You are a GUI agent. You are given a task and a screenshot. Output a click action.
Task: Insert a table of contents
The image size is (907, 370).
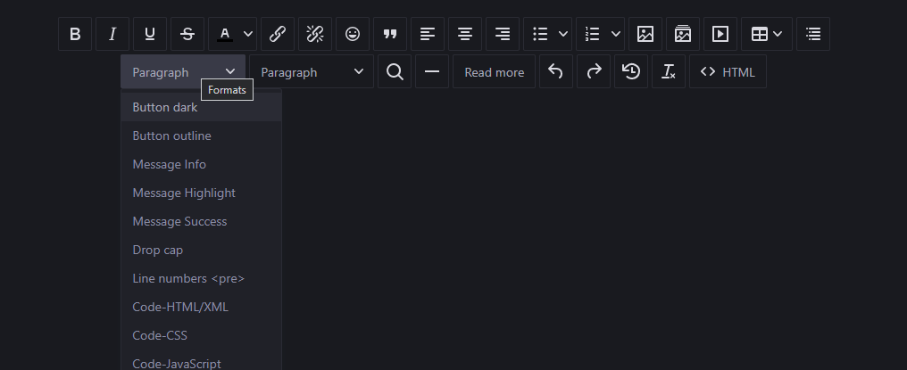[x=814, y=34]
